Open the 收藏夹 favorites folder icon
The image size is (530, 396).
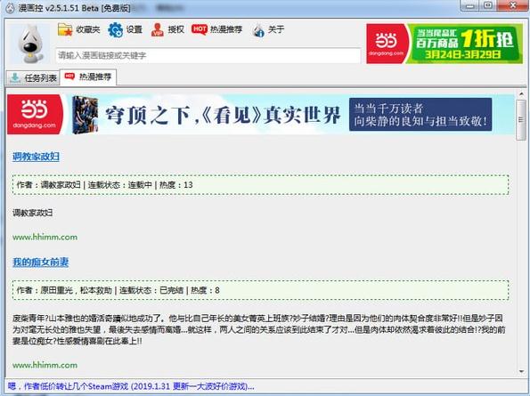click(65, 29)
